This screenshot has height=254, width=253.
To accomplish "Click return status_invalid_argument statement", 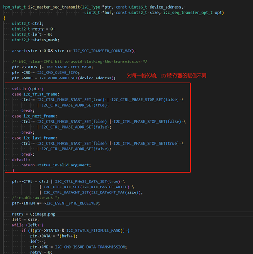I will pos(56,165).
